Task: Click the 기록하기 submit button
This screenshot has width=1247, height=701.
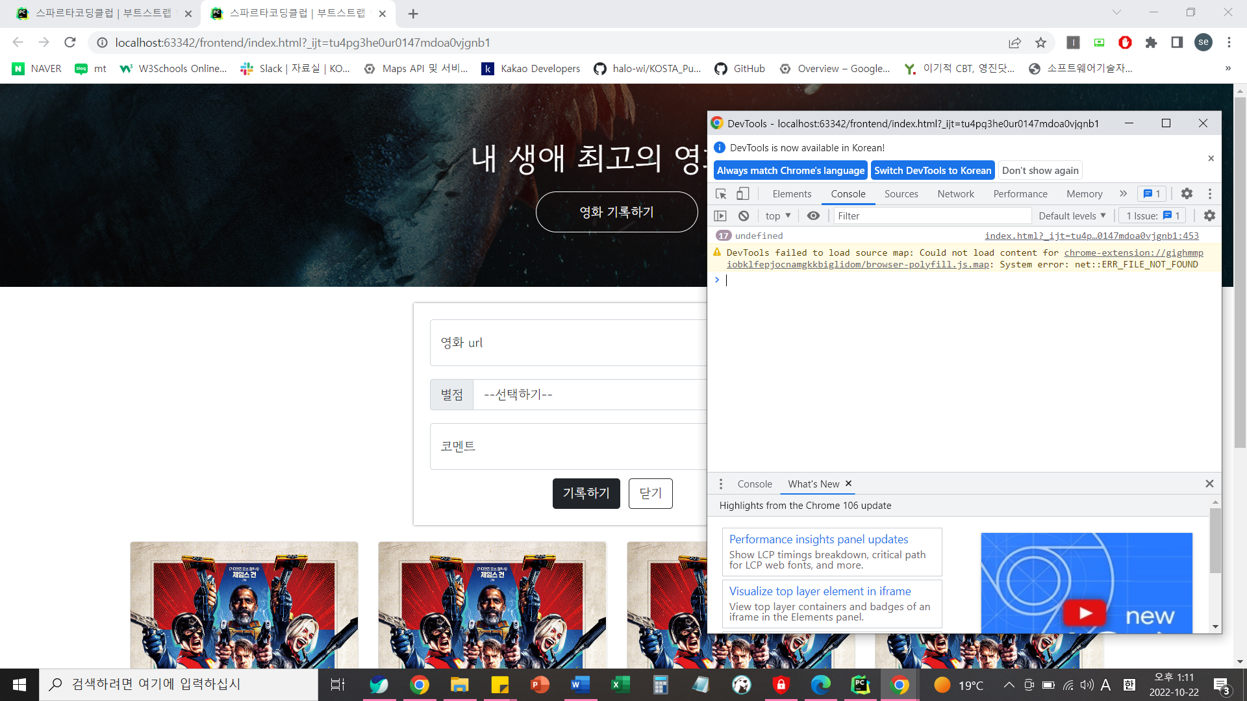Action: (x=586, y=493)
